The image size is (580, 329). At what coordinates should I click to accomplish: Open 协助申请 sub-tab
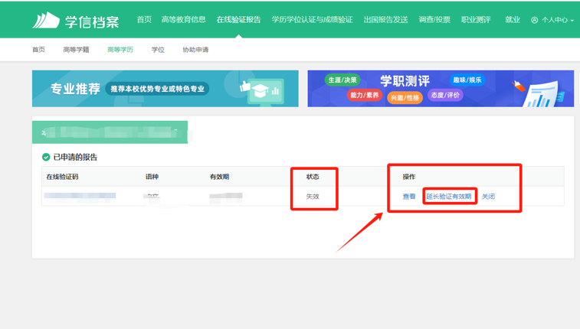(195, 50)
